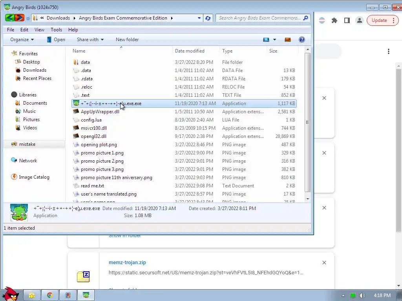The width and height of the screenshot is (402, 301).
Task: Open the Organize dropdown
Action: pos(22,40)
